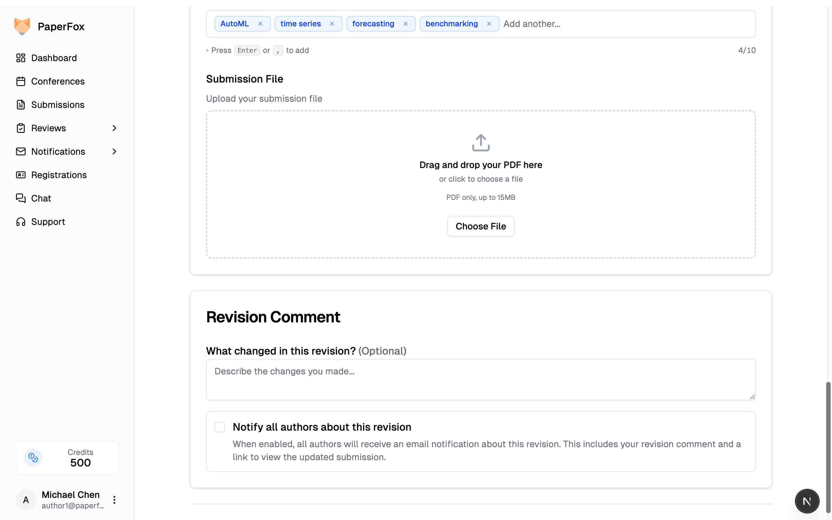
Task: Click the Conferences calendar icon
Action: [x=20, y=81]
